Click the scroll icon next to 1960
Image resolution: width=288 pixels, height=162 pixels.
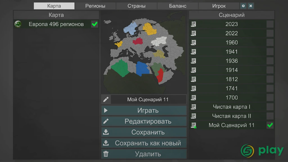(193, 42)
